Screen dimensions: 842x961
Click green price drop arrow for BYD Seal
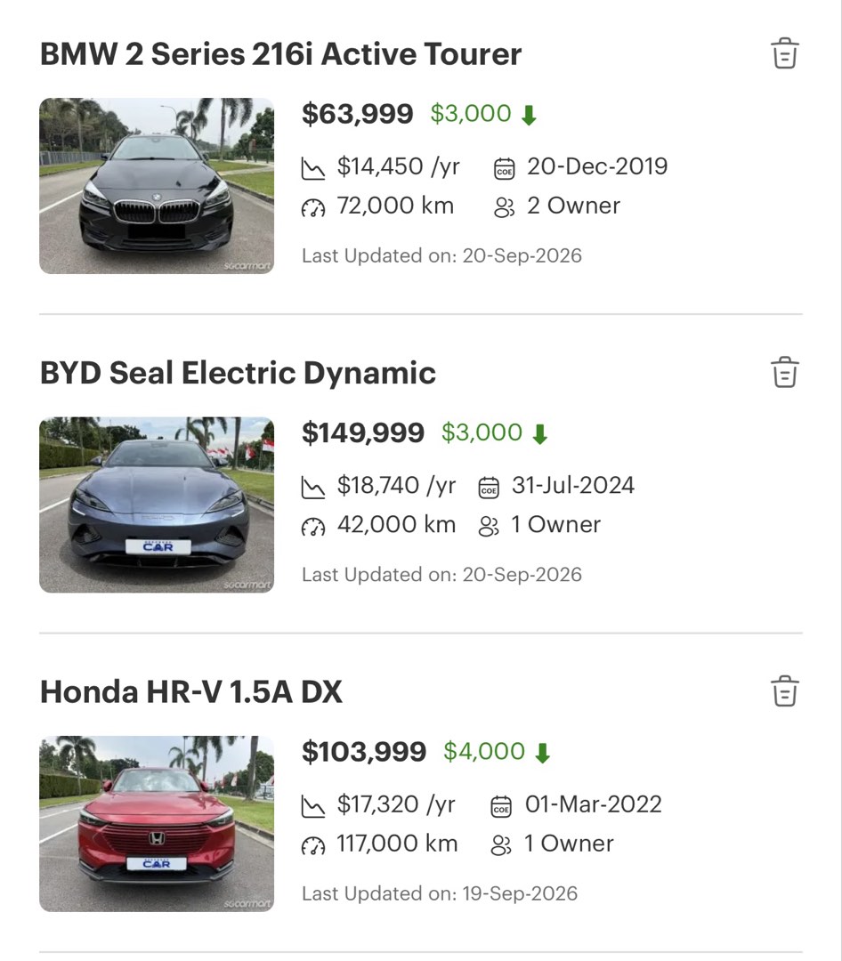tap(539, 434)
